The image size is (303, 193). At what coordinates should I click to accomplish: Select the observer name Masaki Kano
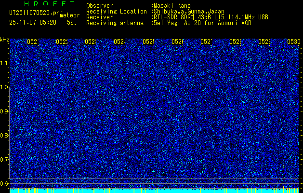(172, 6)
